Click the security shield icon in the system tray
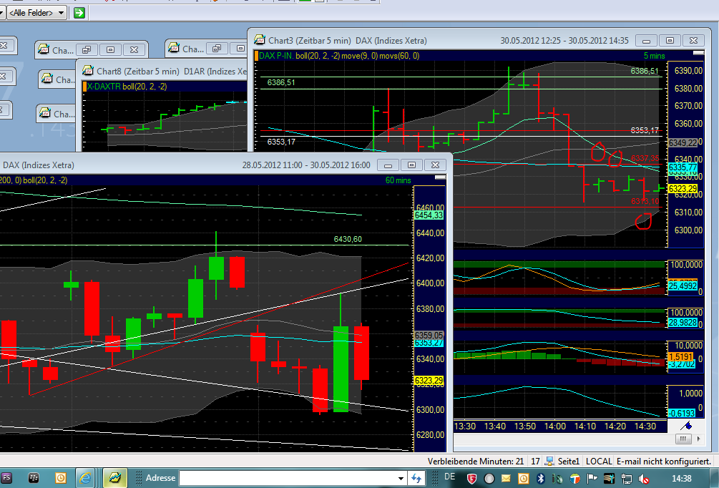The image size is (719, 488). (x=473, y=479)
